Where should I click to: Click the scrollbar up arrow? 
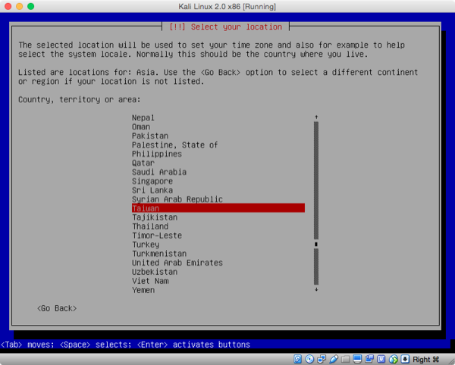316,117
